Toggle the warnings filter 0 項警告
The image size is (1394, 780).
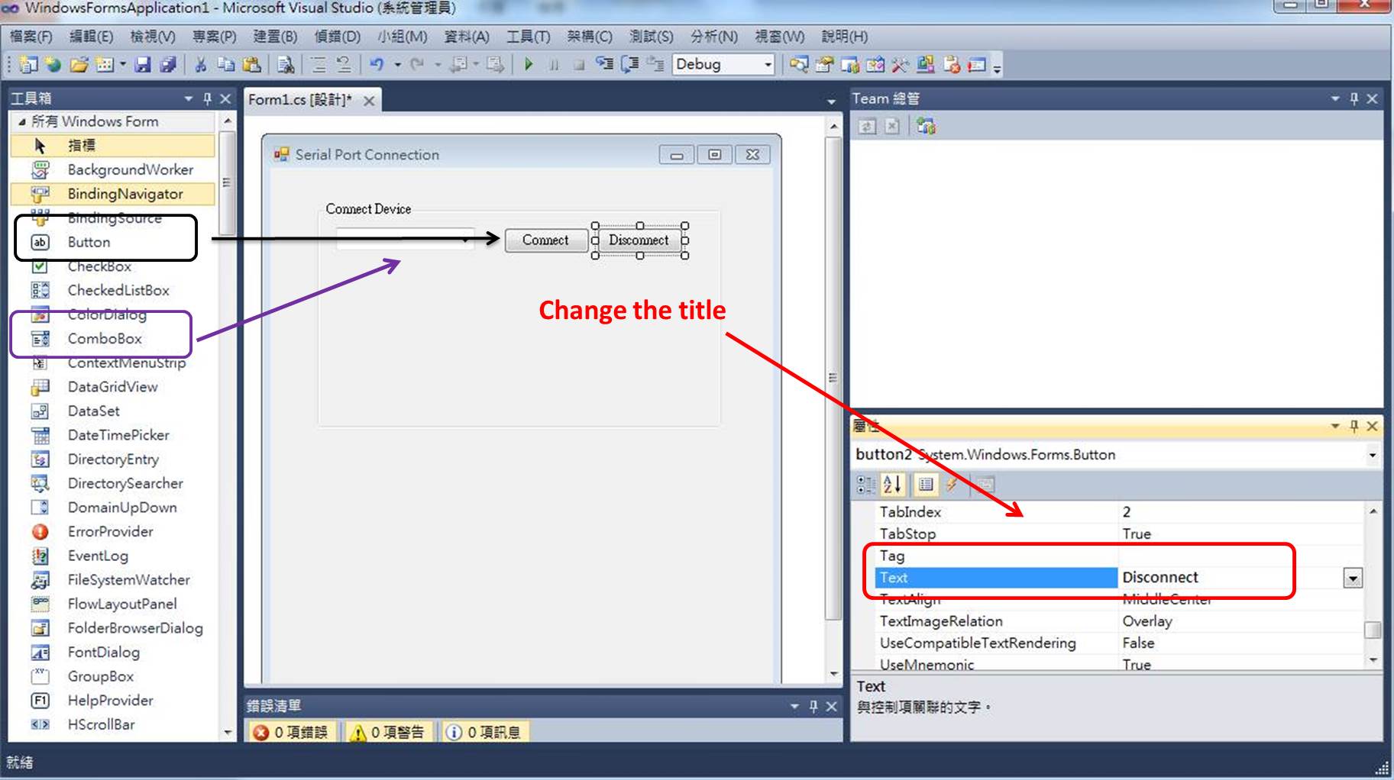[388, 732]
